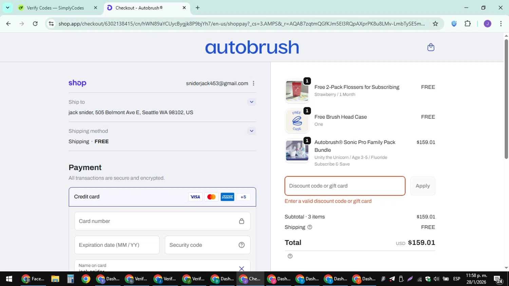This screenshot has width=509, height=286.
Task: Close the Checkout - Autobrush tab
Action: (184, 8)
